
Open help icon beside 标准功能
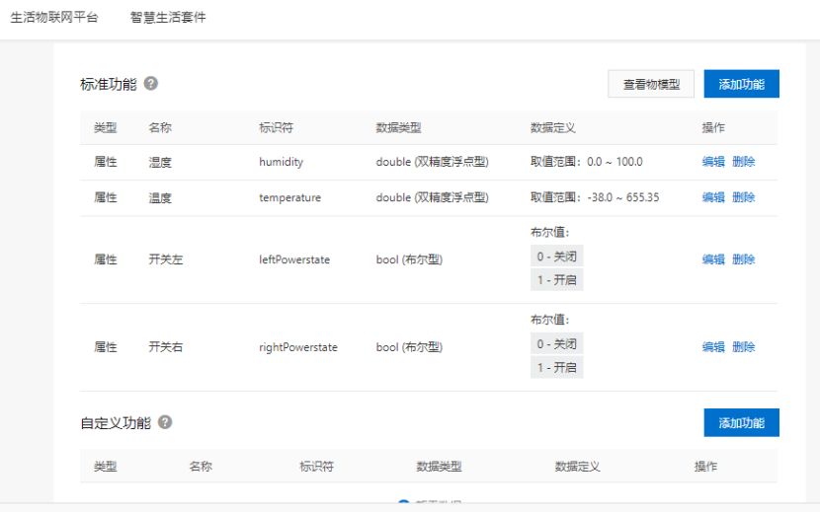pyautogui.click(x=150, y=83)
